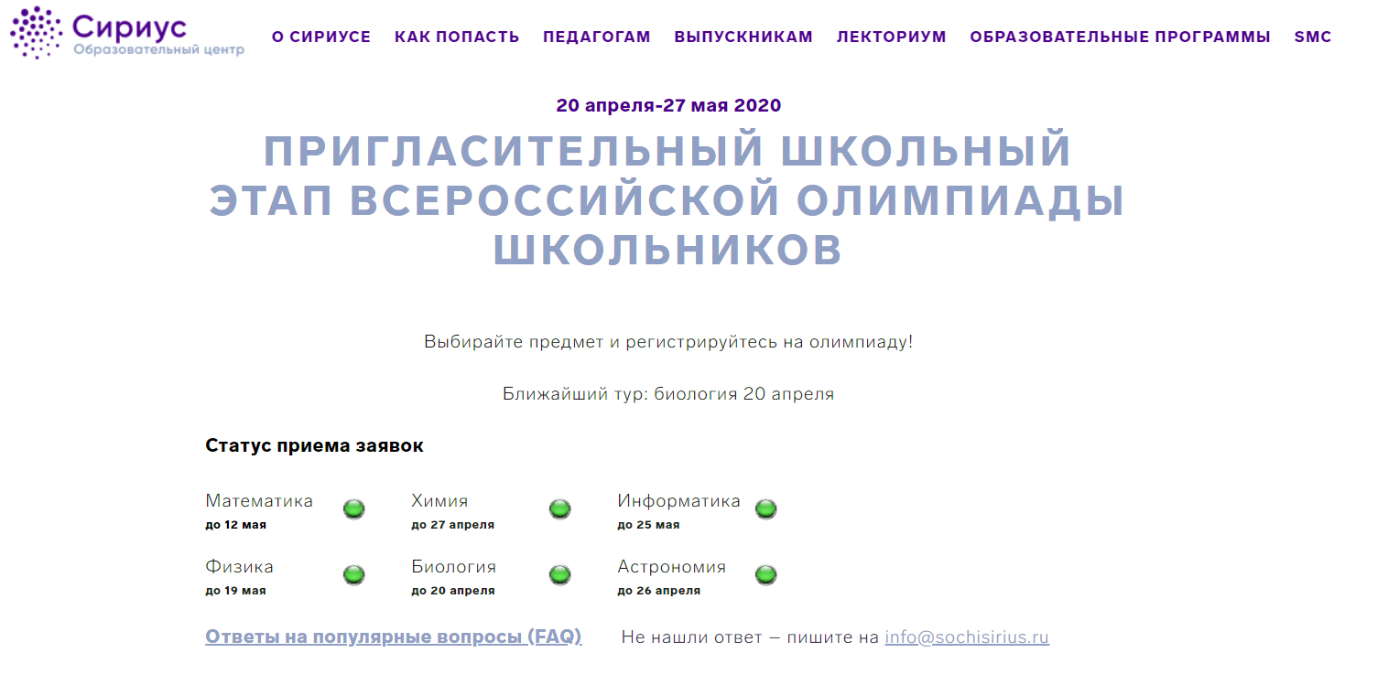
Task: Click the text Ближайший тур: биология 20 апреля
Action: click(x=668, y=394)
